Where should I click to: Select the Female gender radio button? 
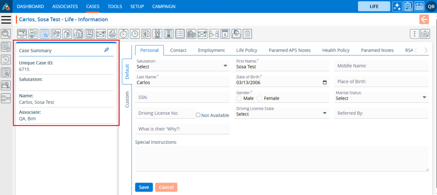point(260,99)
